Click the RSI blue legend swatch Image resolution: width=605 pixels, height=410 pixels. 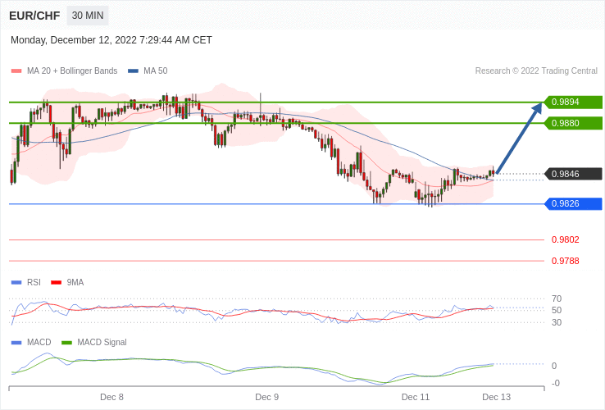point(16,283)
